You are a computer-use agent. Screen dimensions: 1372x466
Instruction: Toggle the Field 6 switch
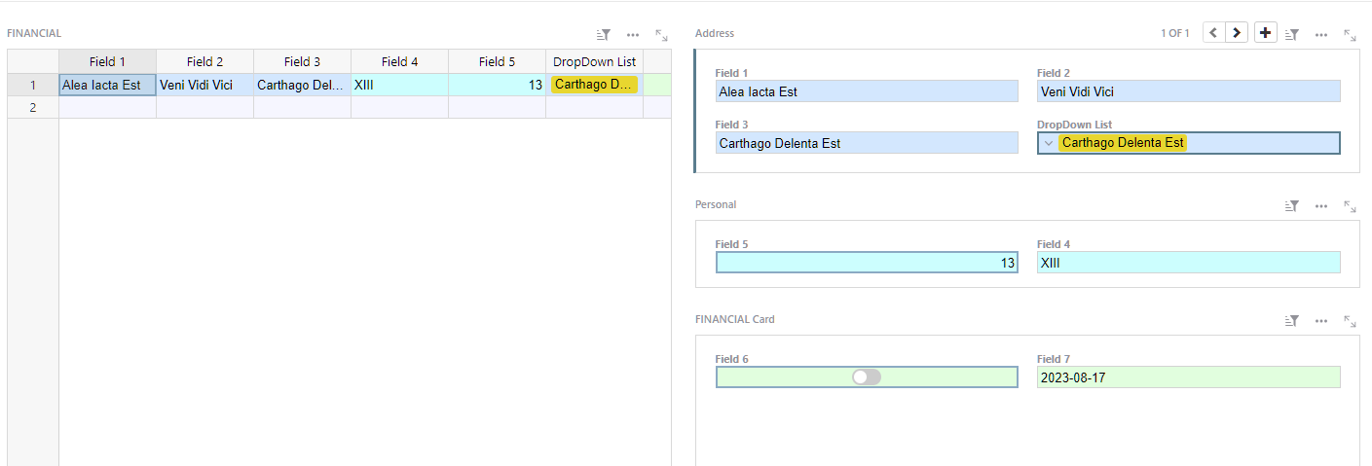[x=867, y=377]
